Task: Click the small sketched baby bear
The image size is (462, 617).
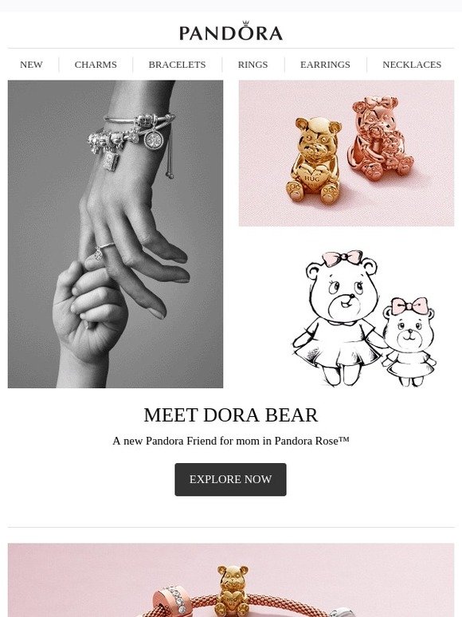Action: 409,341
